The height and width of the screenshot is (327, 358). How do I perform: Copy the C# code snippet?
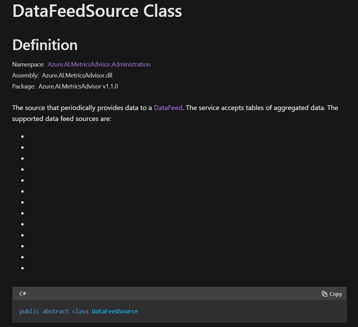pyautogui.click(x=332, y=294)
